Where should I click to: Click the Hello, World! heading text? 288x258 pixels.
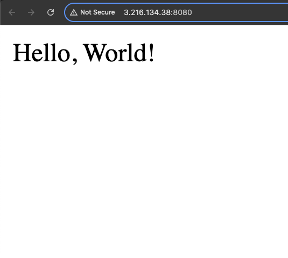coord(83,53)
